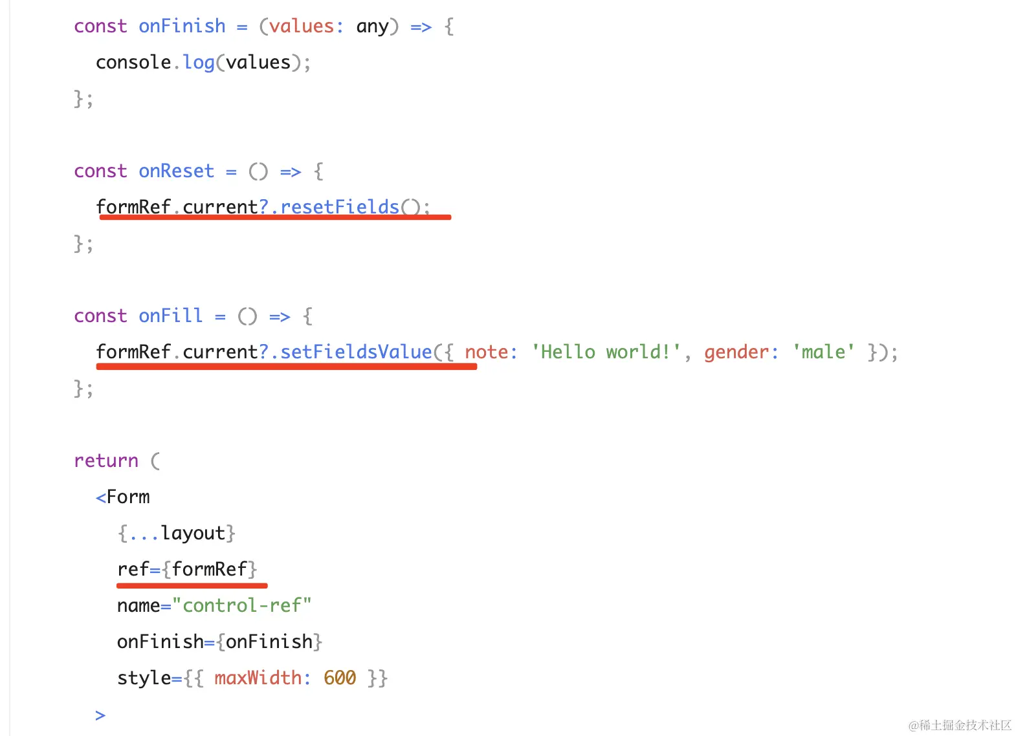This screenshot has width=1016, height=736.
Task: Click the maxWidth style property
Action: tap(258, 678)
